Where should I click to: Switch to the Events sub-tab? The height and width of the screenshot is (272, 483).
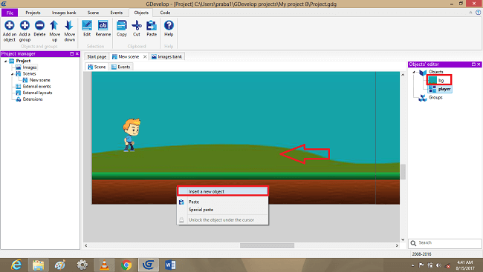point(120,67)
